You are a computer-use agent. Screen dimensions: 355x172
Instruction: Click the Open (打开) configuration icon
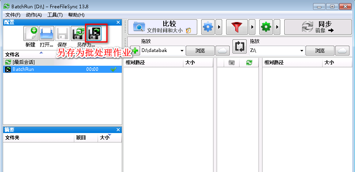click(x=47, y=35)
